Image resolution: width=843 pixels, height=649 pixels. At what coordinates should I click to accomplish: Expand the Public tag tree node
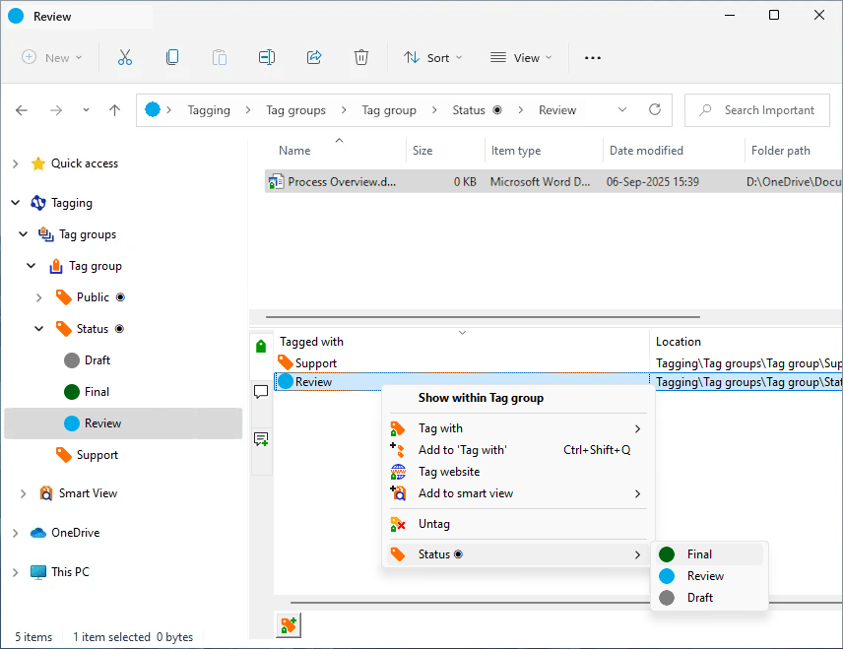click(x=39, y=297)
